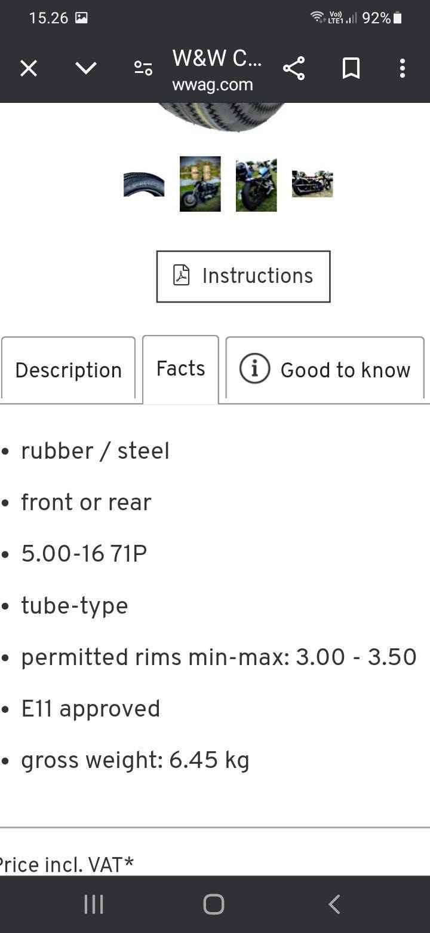Click the PDF icon in Instructions
The image size is (430, 933).
(x=181, y=276)
